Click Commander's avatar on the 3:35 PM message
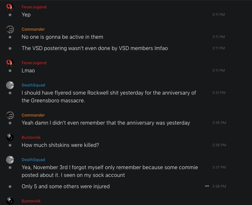This screenshot has height=205, width=252. coord(10,115)
